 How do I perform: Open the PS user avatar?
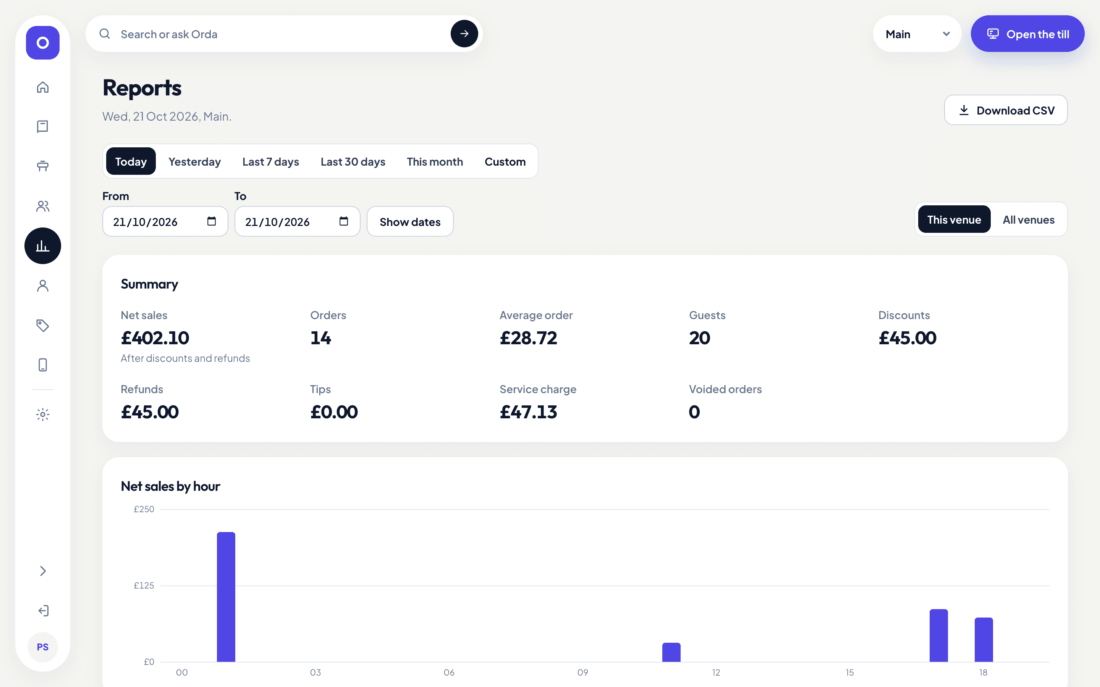pos(43,647)
